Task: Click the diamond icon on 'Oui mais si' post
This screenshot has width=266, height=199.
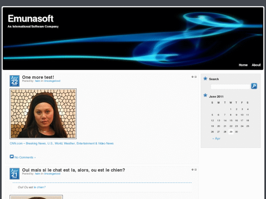Action: pos(192,170)
